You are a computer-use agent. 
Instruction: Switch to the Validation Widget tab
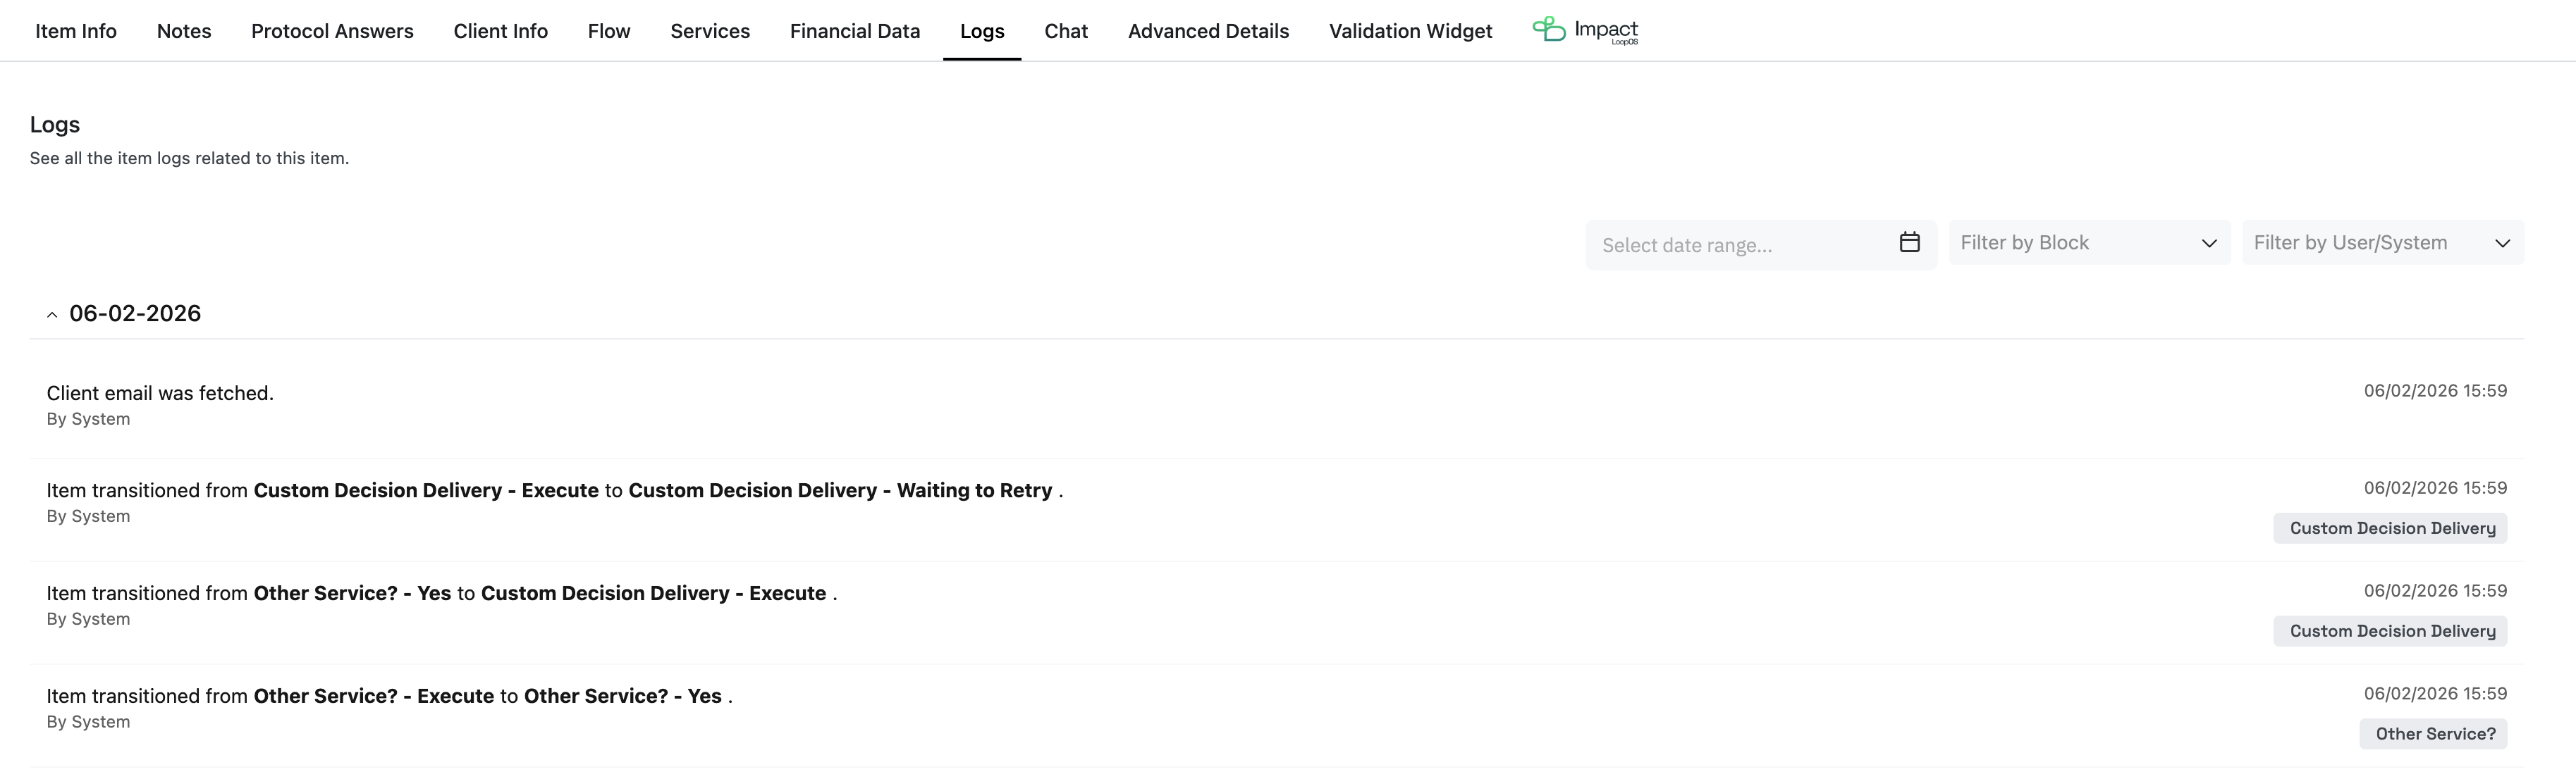point(1410,31)
